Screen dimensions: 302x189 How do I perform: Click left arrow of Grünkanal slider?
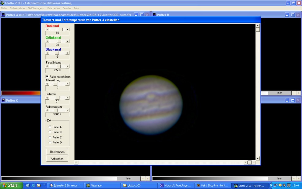(x=47, y=41)
